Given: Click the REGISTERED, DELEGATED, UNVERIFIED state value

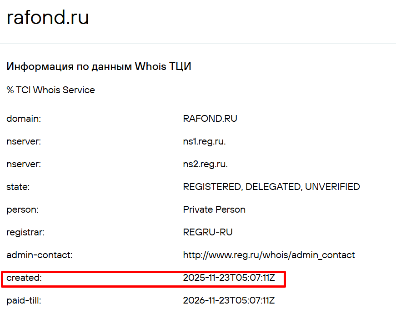Looking at the screenshot, I should point(271,187).
